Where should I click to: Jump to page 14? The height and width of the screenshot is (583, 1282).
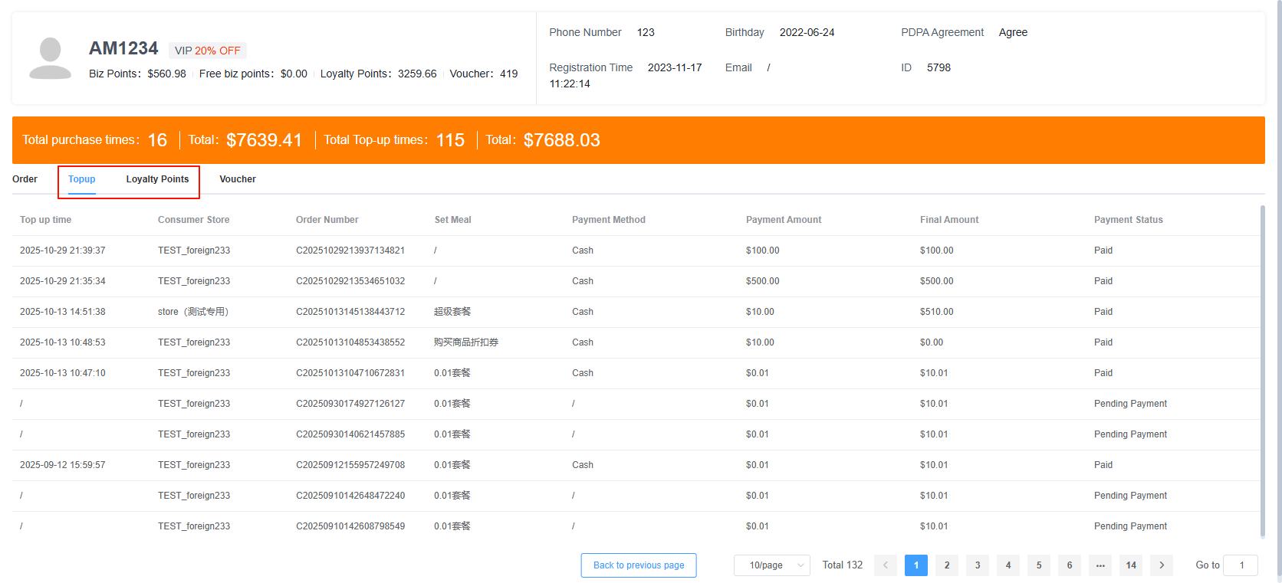click(x=1131, y=565)
